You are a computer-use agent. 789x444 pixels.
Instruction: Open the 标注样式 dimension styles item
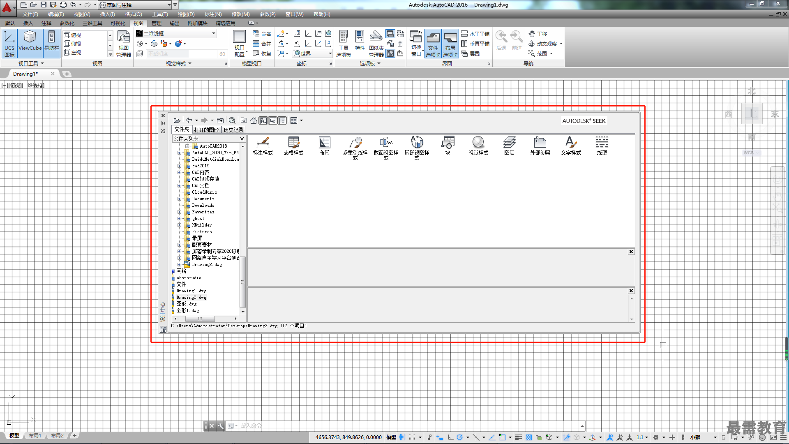(x=263, y=146)
